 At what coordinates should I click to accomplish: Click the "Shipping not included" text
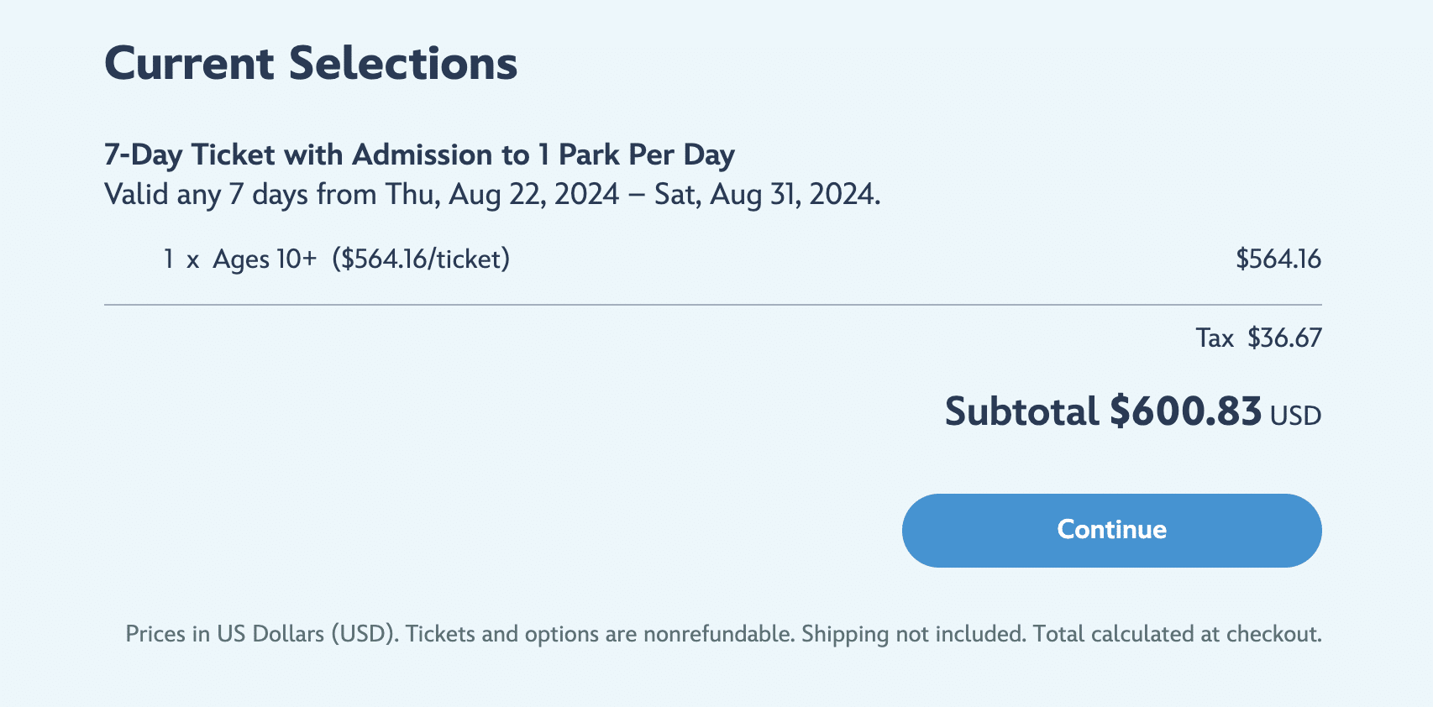913,634
